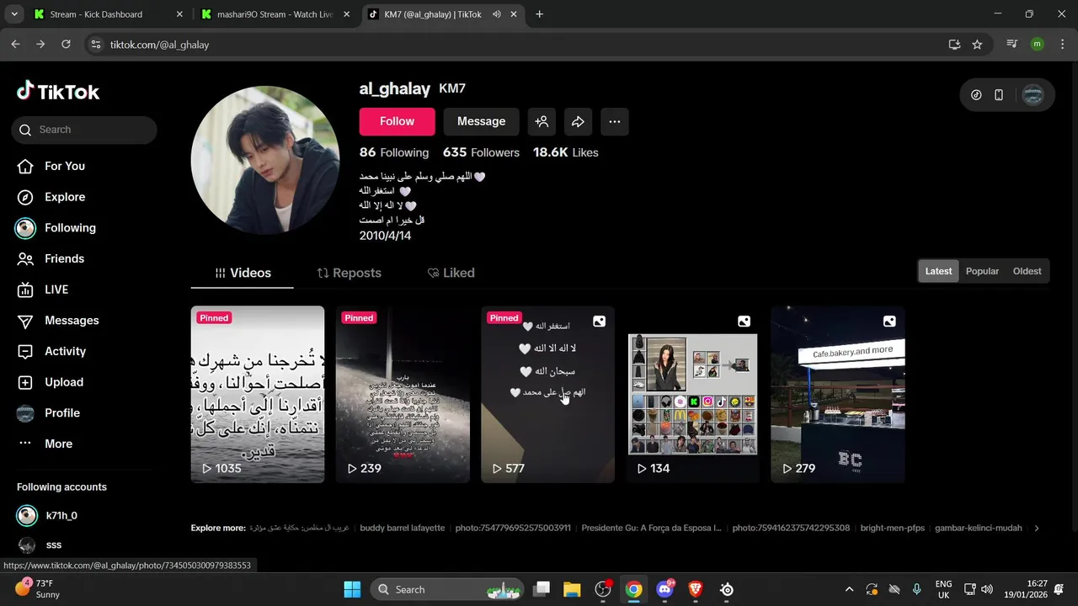The image size is (1078, 606).
Task: Click the add-friend person icon button
Action: click(x=542, y=121)
